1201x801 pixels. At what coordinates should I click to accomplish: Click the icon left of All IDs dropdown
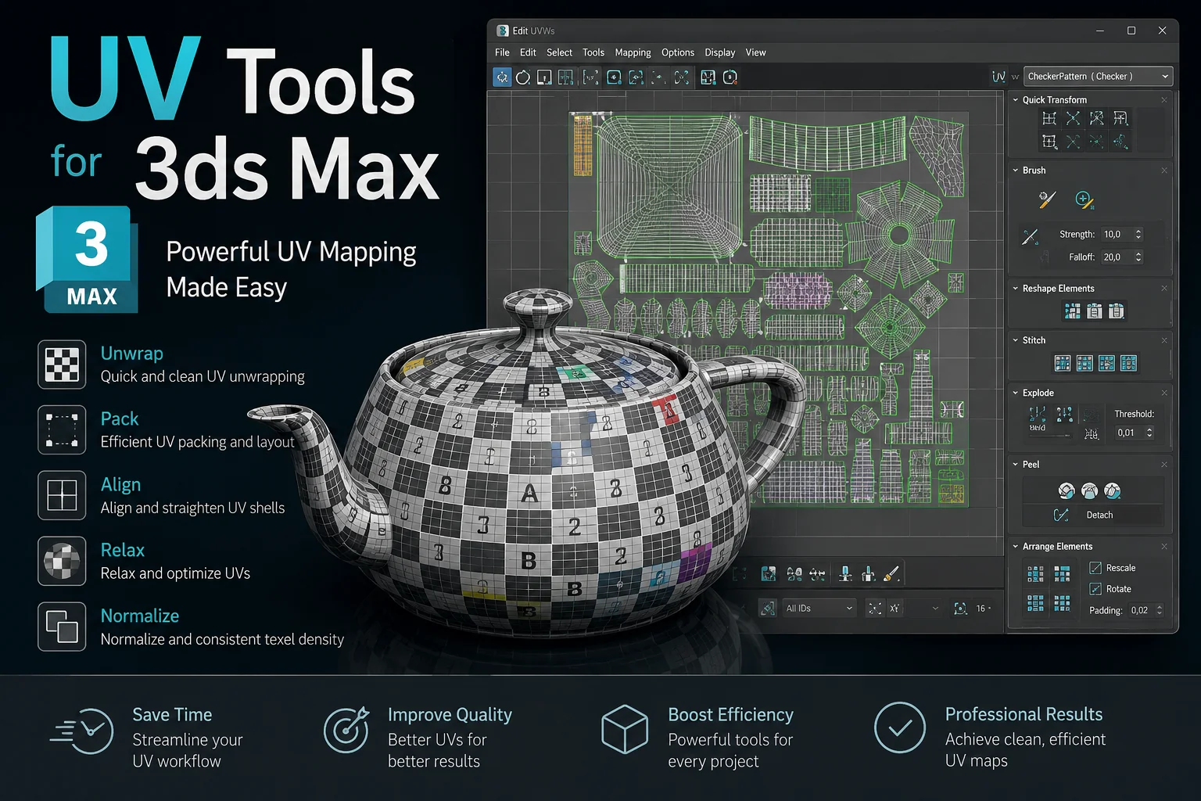point(768,608)
